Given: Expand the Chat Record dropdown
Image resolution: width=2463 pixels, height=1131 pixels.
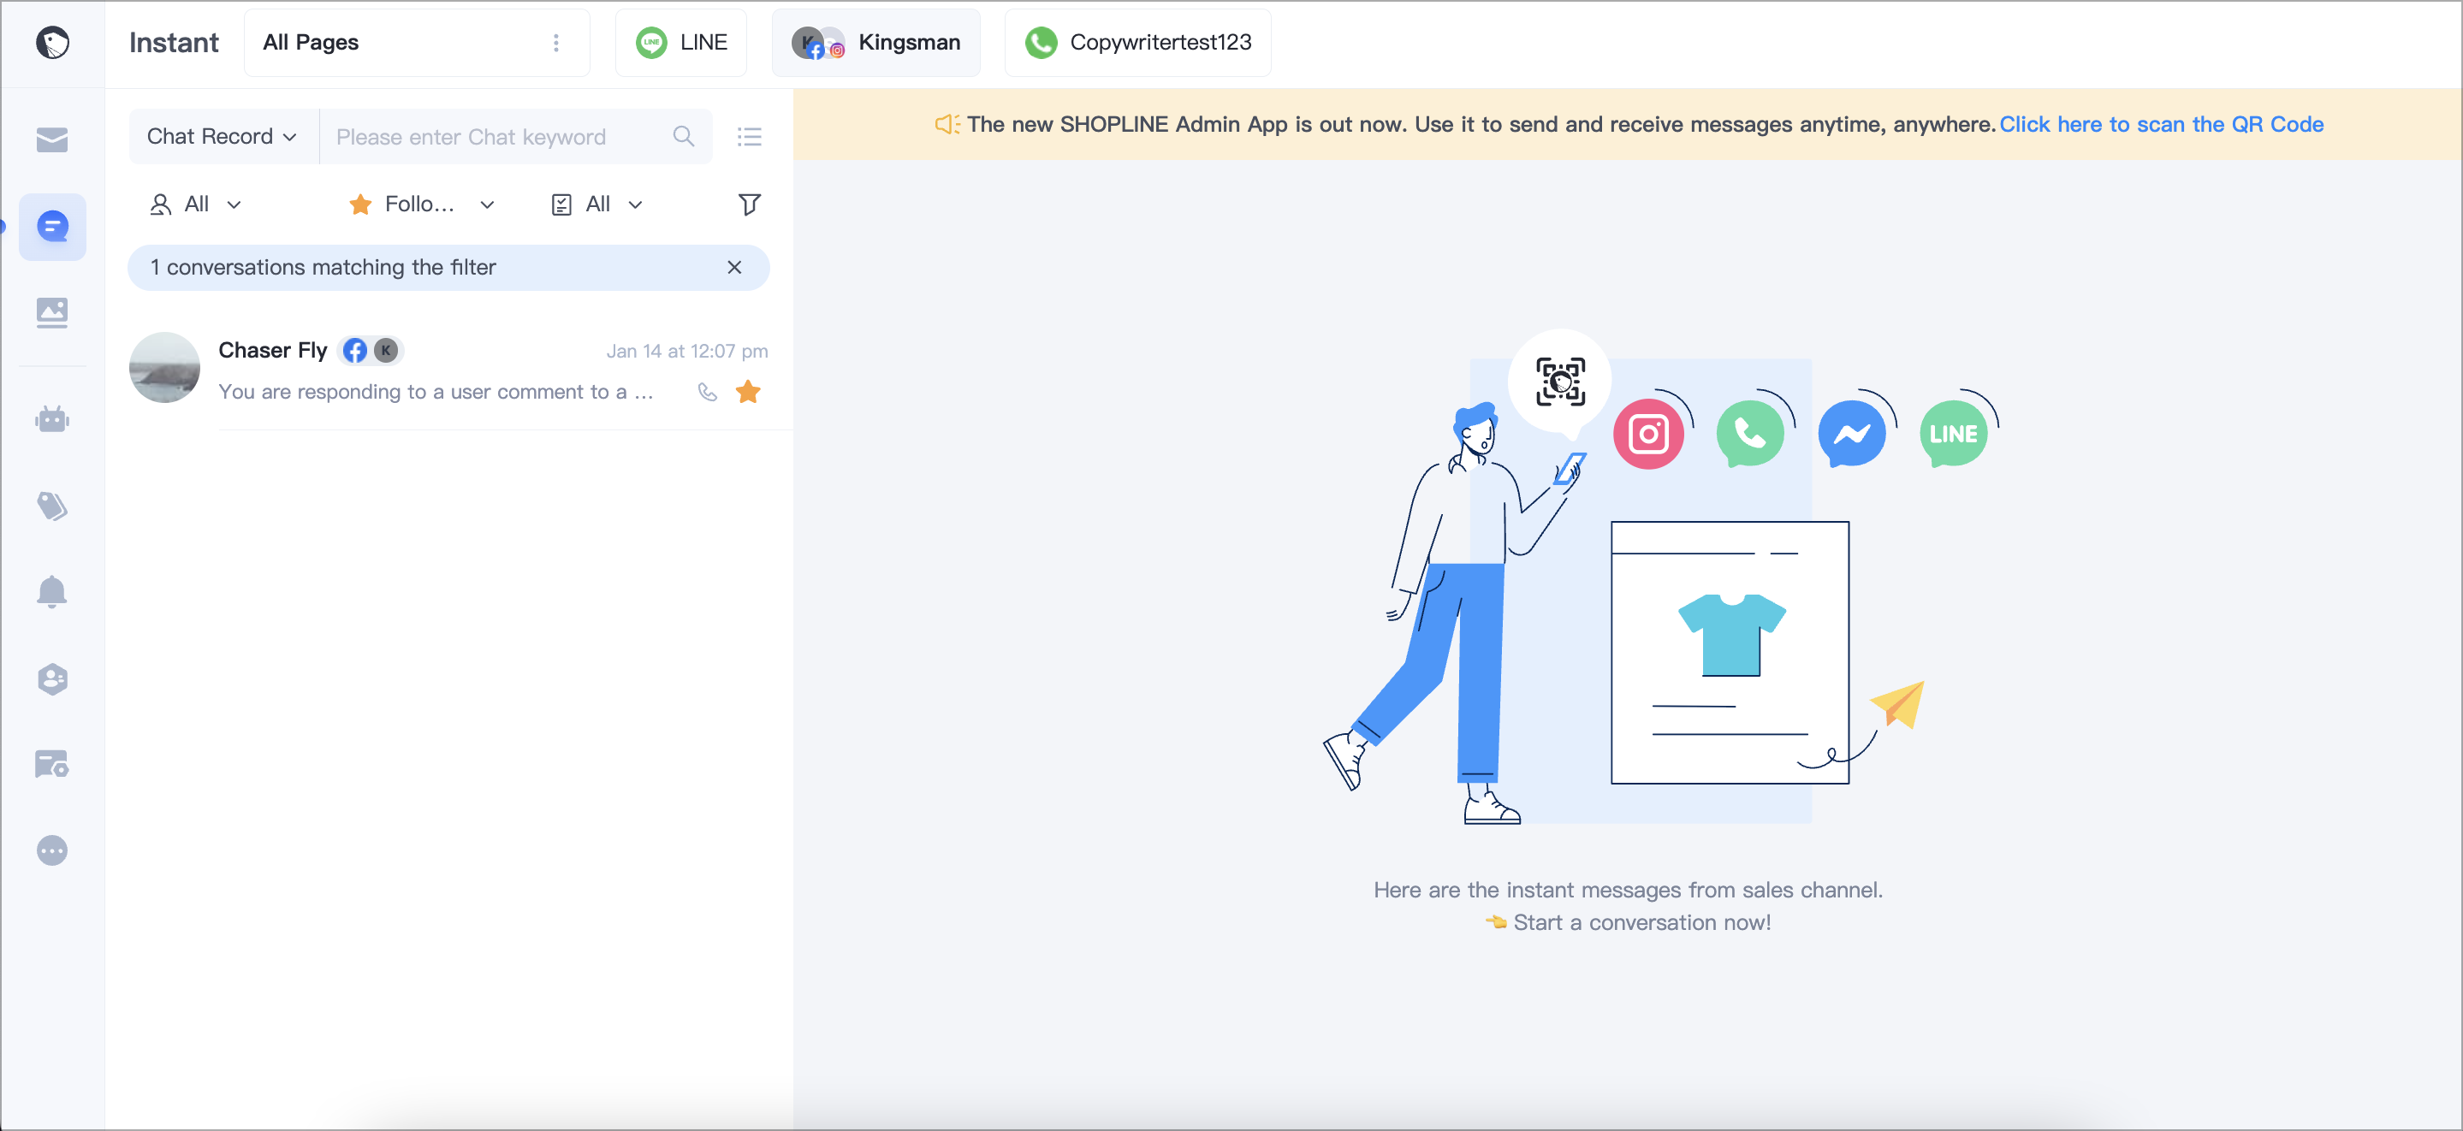Looking at the screenshot, I should click(222, 137).
